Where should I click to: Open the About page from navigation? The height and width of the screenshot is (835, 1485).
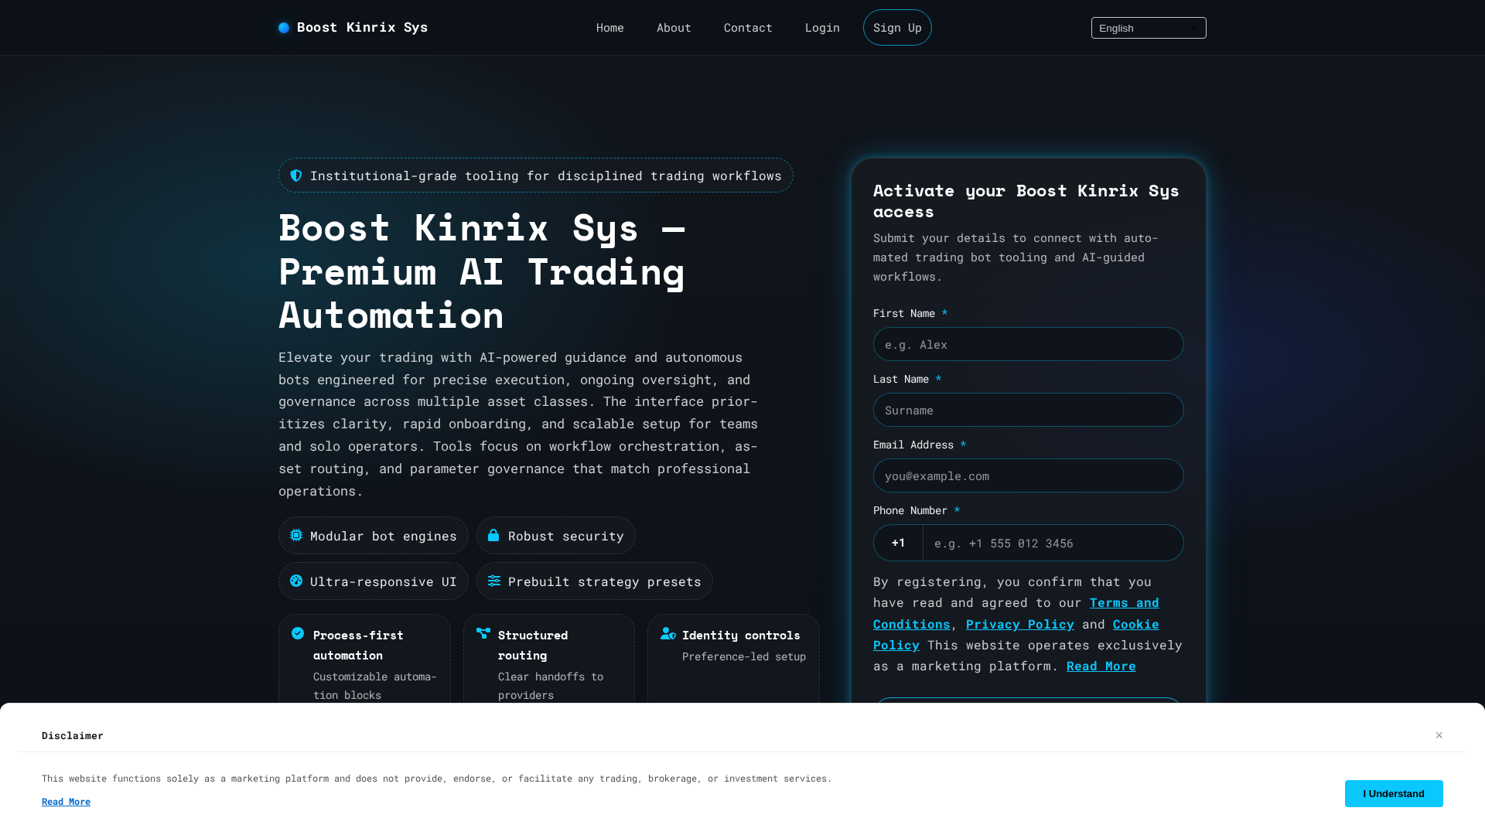pos(674,28)
